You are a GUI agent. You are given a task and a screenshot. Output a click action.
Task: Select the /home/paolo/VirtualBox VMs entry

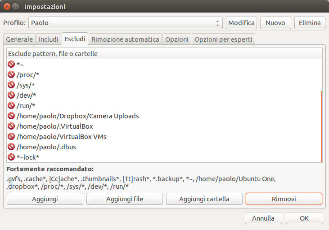pyautogui.click(x=61, y=136)
